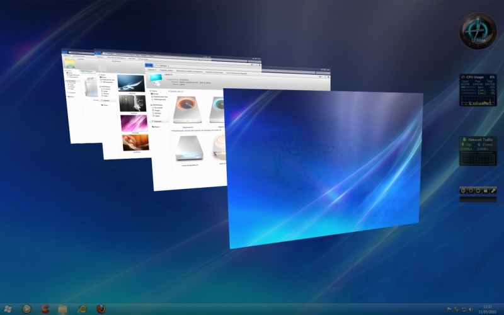Screen dimensions: 504x315
Task: Click the standby icon in the control gadget
Action: click(478, 191)
